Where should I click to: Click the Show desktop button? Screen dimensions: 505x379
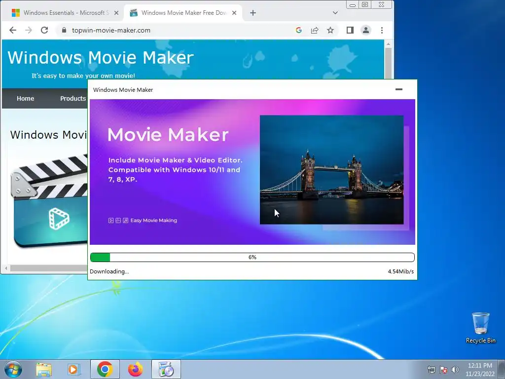tap(502, 369)
